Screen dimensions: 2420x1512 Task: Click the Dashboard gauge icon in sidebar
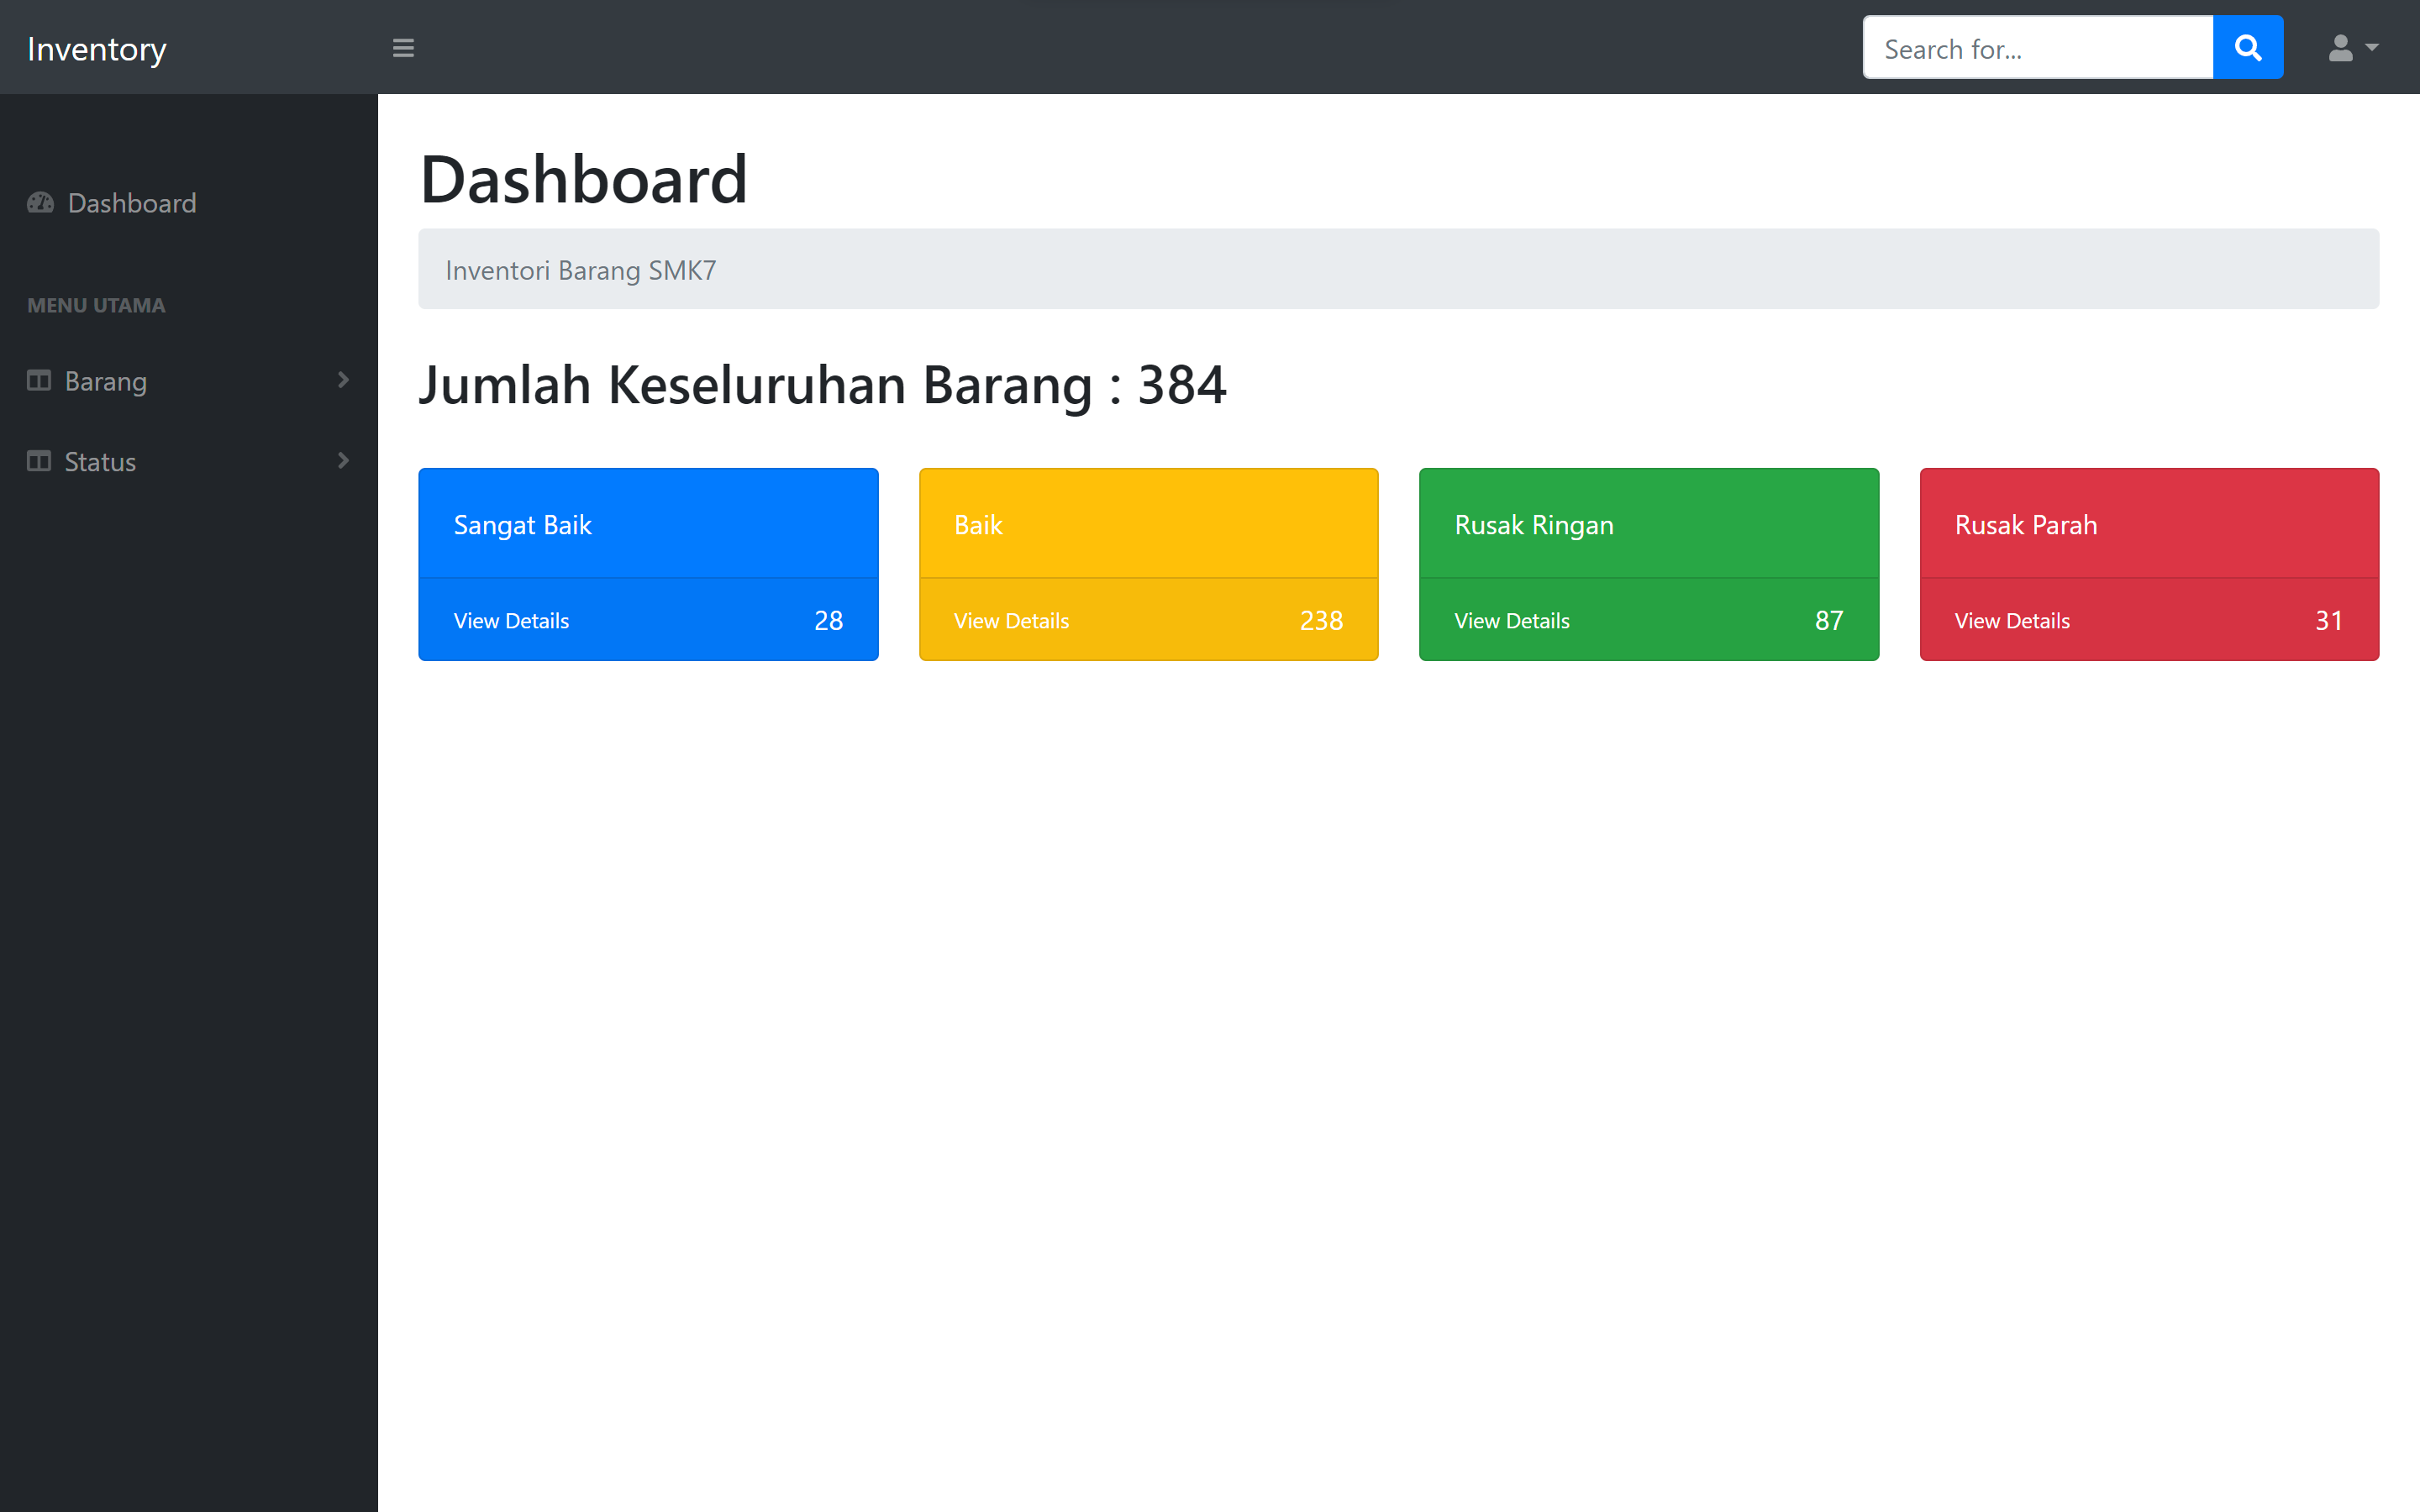(x=41, y=203)
